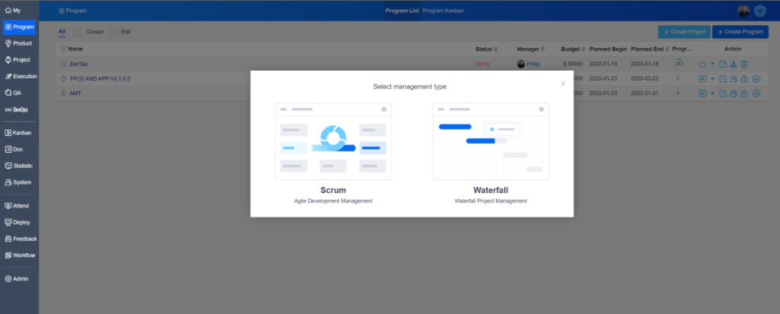Image resolution: width=780 pixels, height=314 pixels.
Task: Open the action dropdown arrow for ZenTao
Action: (x=713, y=64)
